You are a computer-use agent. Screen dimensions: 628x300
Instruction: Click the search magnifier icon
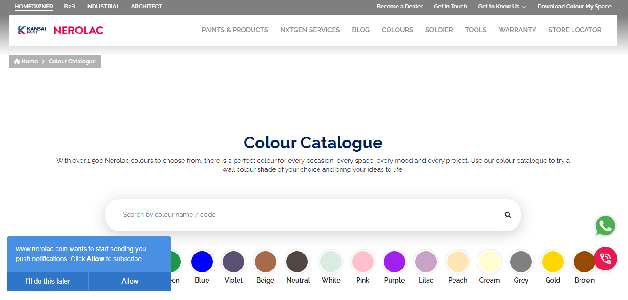(508, 215)
